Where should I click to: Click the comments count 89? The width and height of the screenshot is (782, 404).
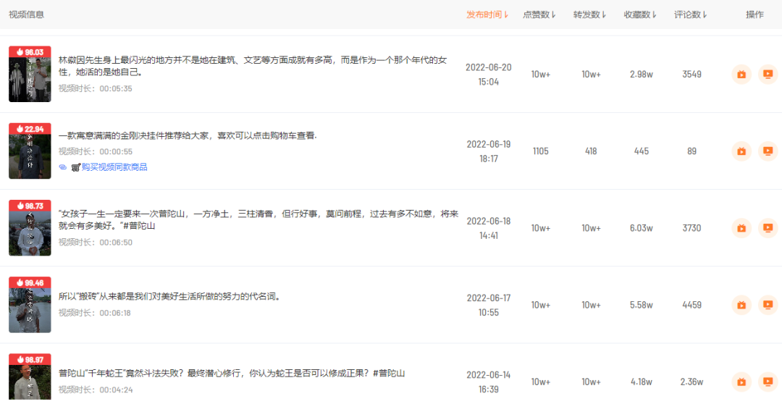[x=691, y=151]
